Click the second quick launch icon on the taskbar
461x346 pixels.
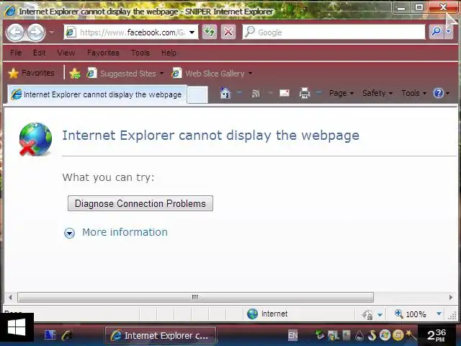(x=68, y=335)
